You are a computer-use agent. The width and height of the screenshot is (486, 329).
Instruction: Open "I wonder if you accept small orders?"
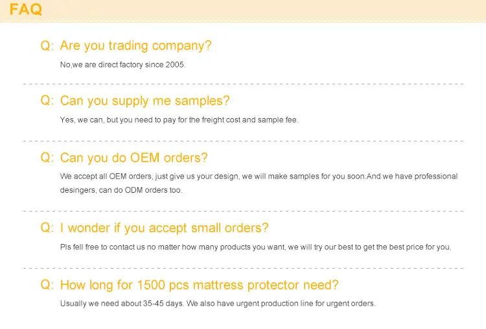(164, 228)
